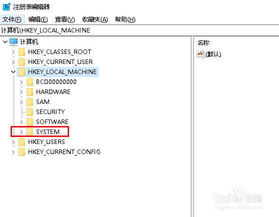Expand the HKEY_USERS chevron
Viewport: 279px width, 217px height.
coord(13,142)
